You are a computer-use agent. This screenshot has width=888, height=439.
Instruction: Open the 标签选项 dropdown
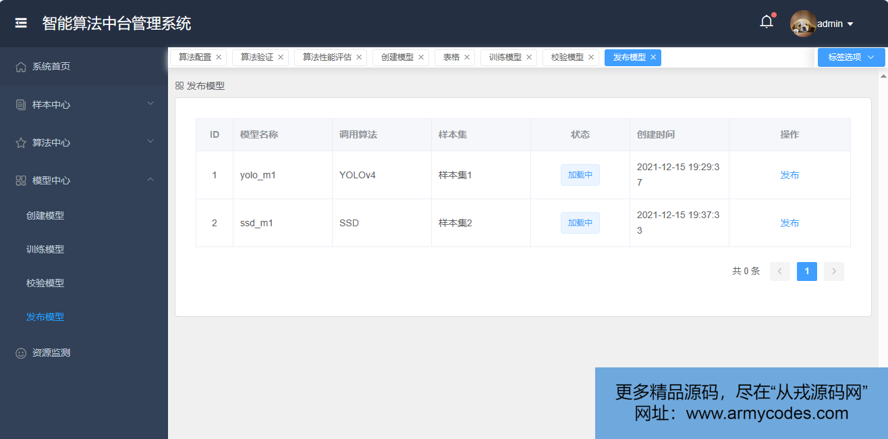(x=851, y=57)
